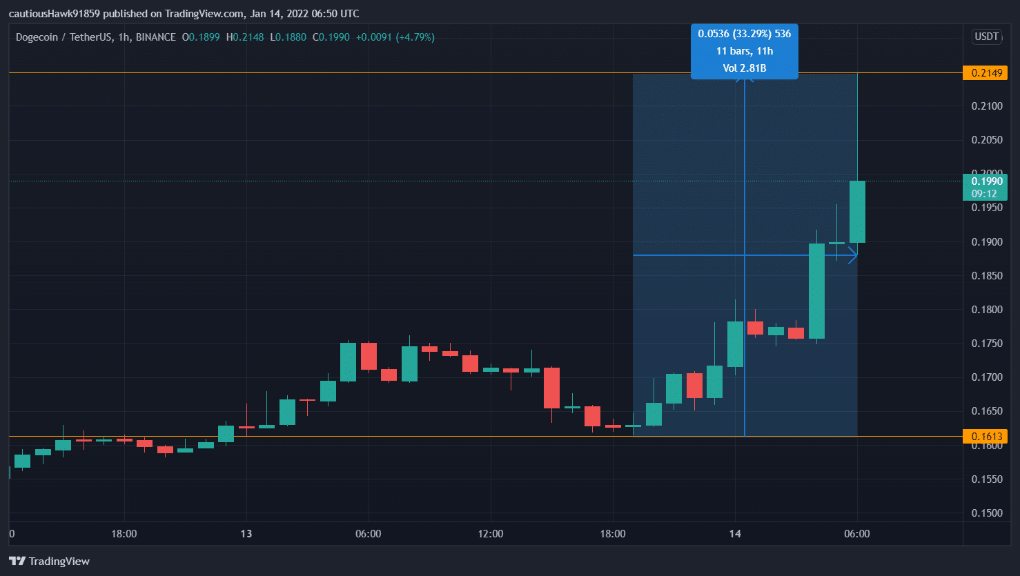Click the Dogecoin / TetherUS symbol title
This screenshot has height=576, width=1020.
point(63,37)
